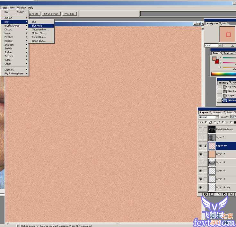This screenshot has width=236, height=227.
Task: Choose Smart Blur from submenu
Action: tap(41, 41)
